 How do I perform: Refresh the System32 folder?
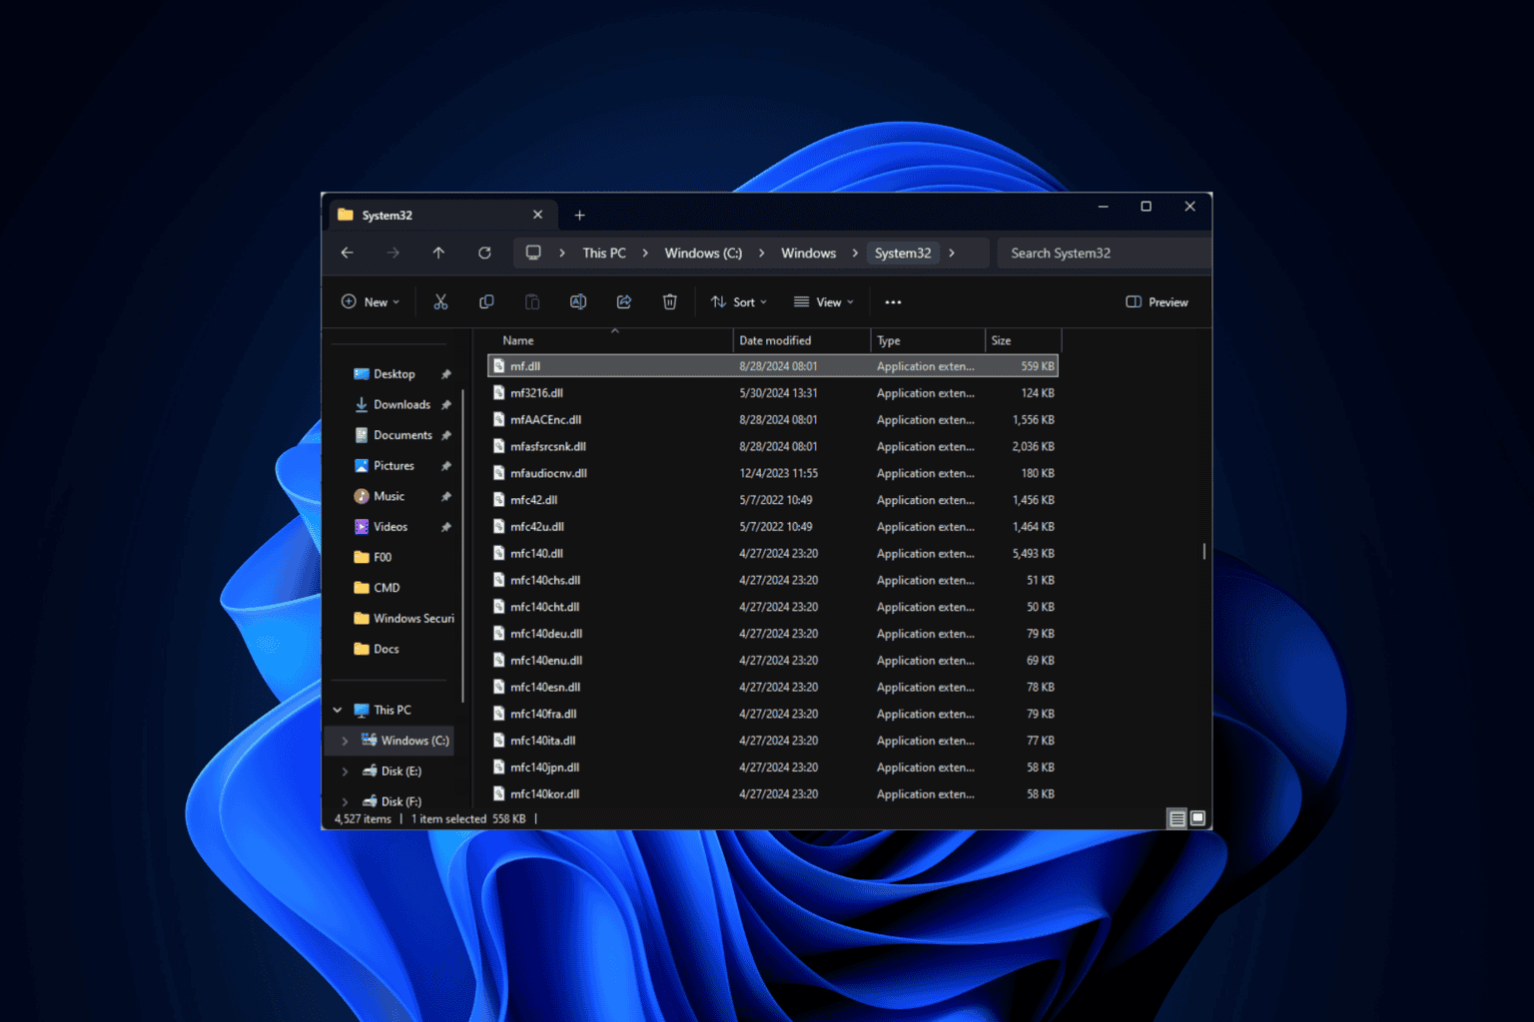pyautogui.click(x=484, y=254)
